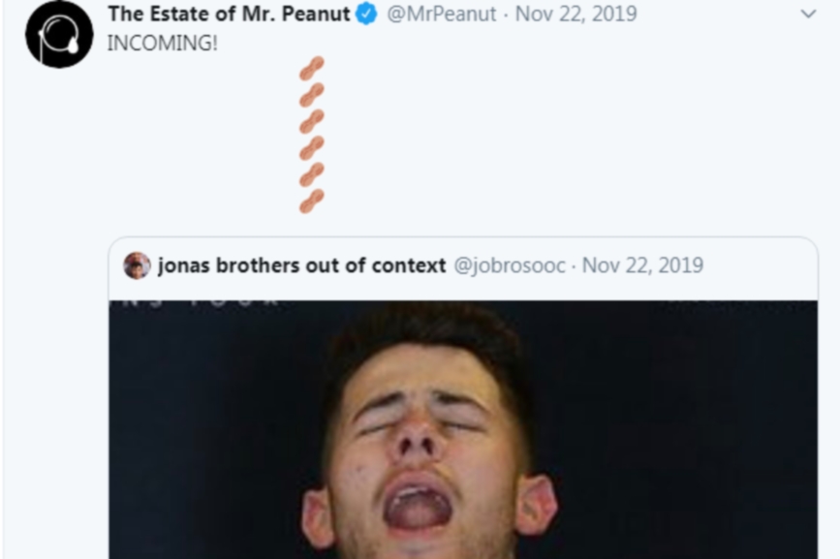The image size is (840, 559).
Task: Open The Estate of Mr. Peanut profile name
Action: coord(229,15)
